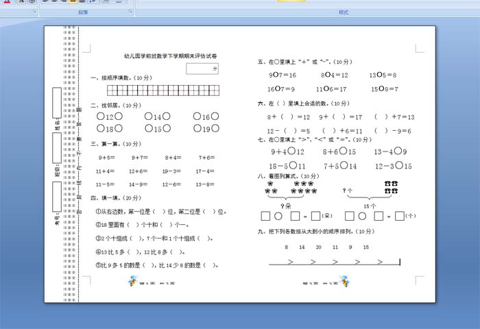Click the equation 14-9=
Viewport: 480px width, 329px height.
pos(138,184)
